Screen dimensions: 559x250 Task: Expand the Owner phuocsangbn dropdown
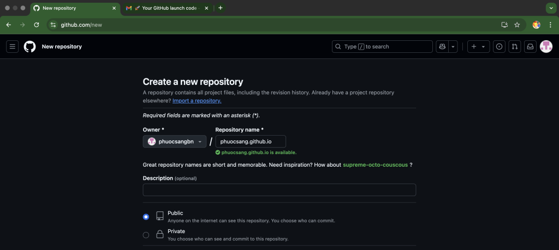click(175, 142)
